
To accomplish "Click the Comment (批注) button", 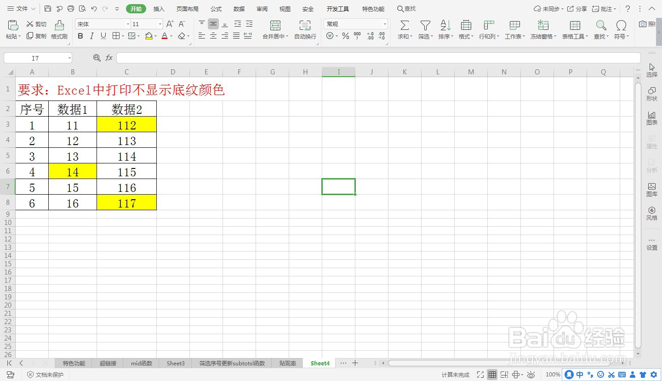I will tap(604, 9).
